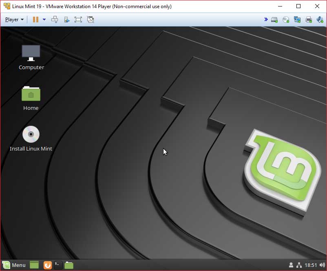Select the Install Linux Mint disc icon
Viewport: 327px width, 271px height.
coord(31,134)
